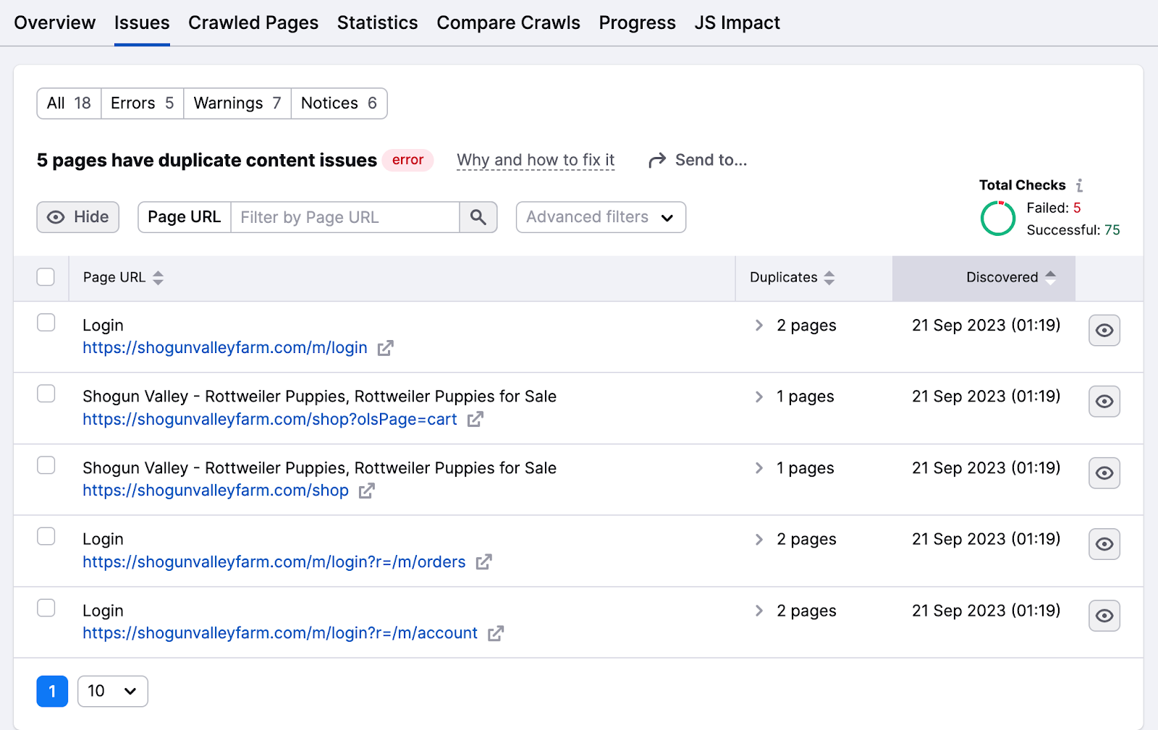Screen dimensions: 1158x730
Task: Expand duplicates chevron on the first Login row
Action: coord(758,326)
